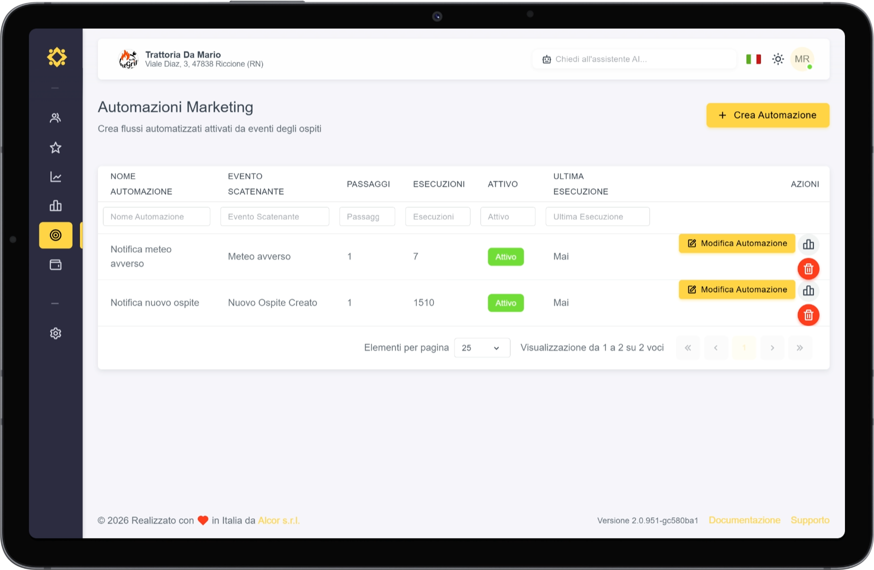The width and height of the screenshot is (874, 570).
Task: Go to last page double-chevron
Action: point(800,347)
